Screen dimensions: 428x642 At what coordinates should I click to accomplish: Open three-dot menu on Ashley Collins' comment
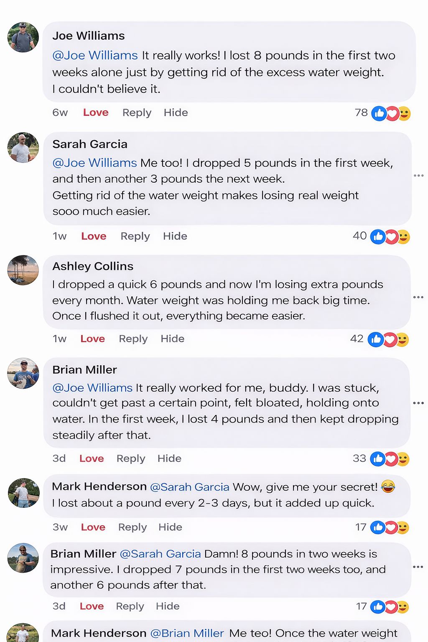tap(418, 297)
